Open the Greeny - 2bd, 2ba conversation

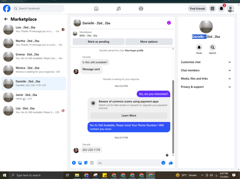[34, 56]
